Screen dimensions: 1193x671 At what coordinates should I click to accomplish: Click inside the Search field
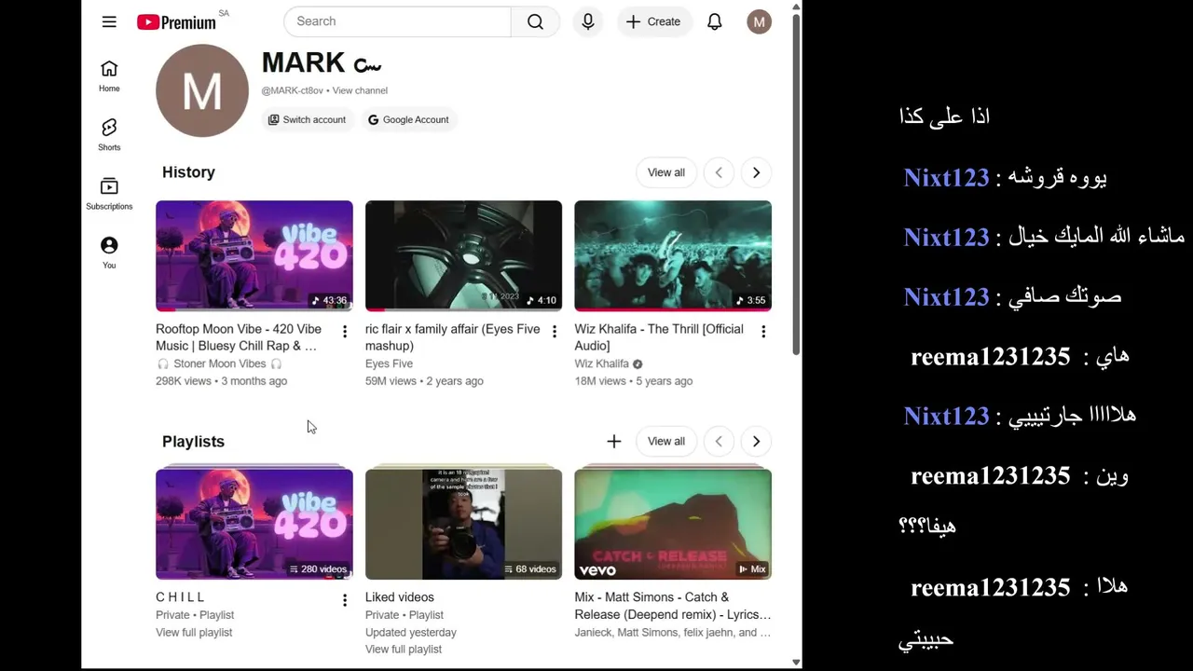click(x=398, y=21)
